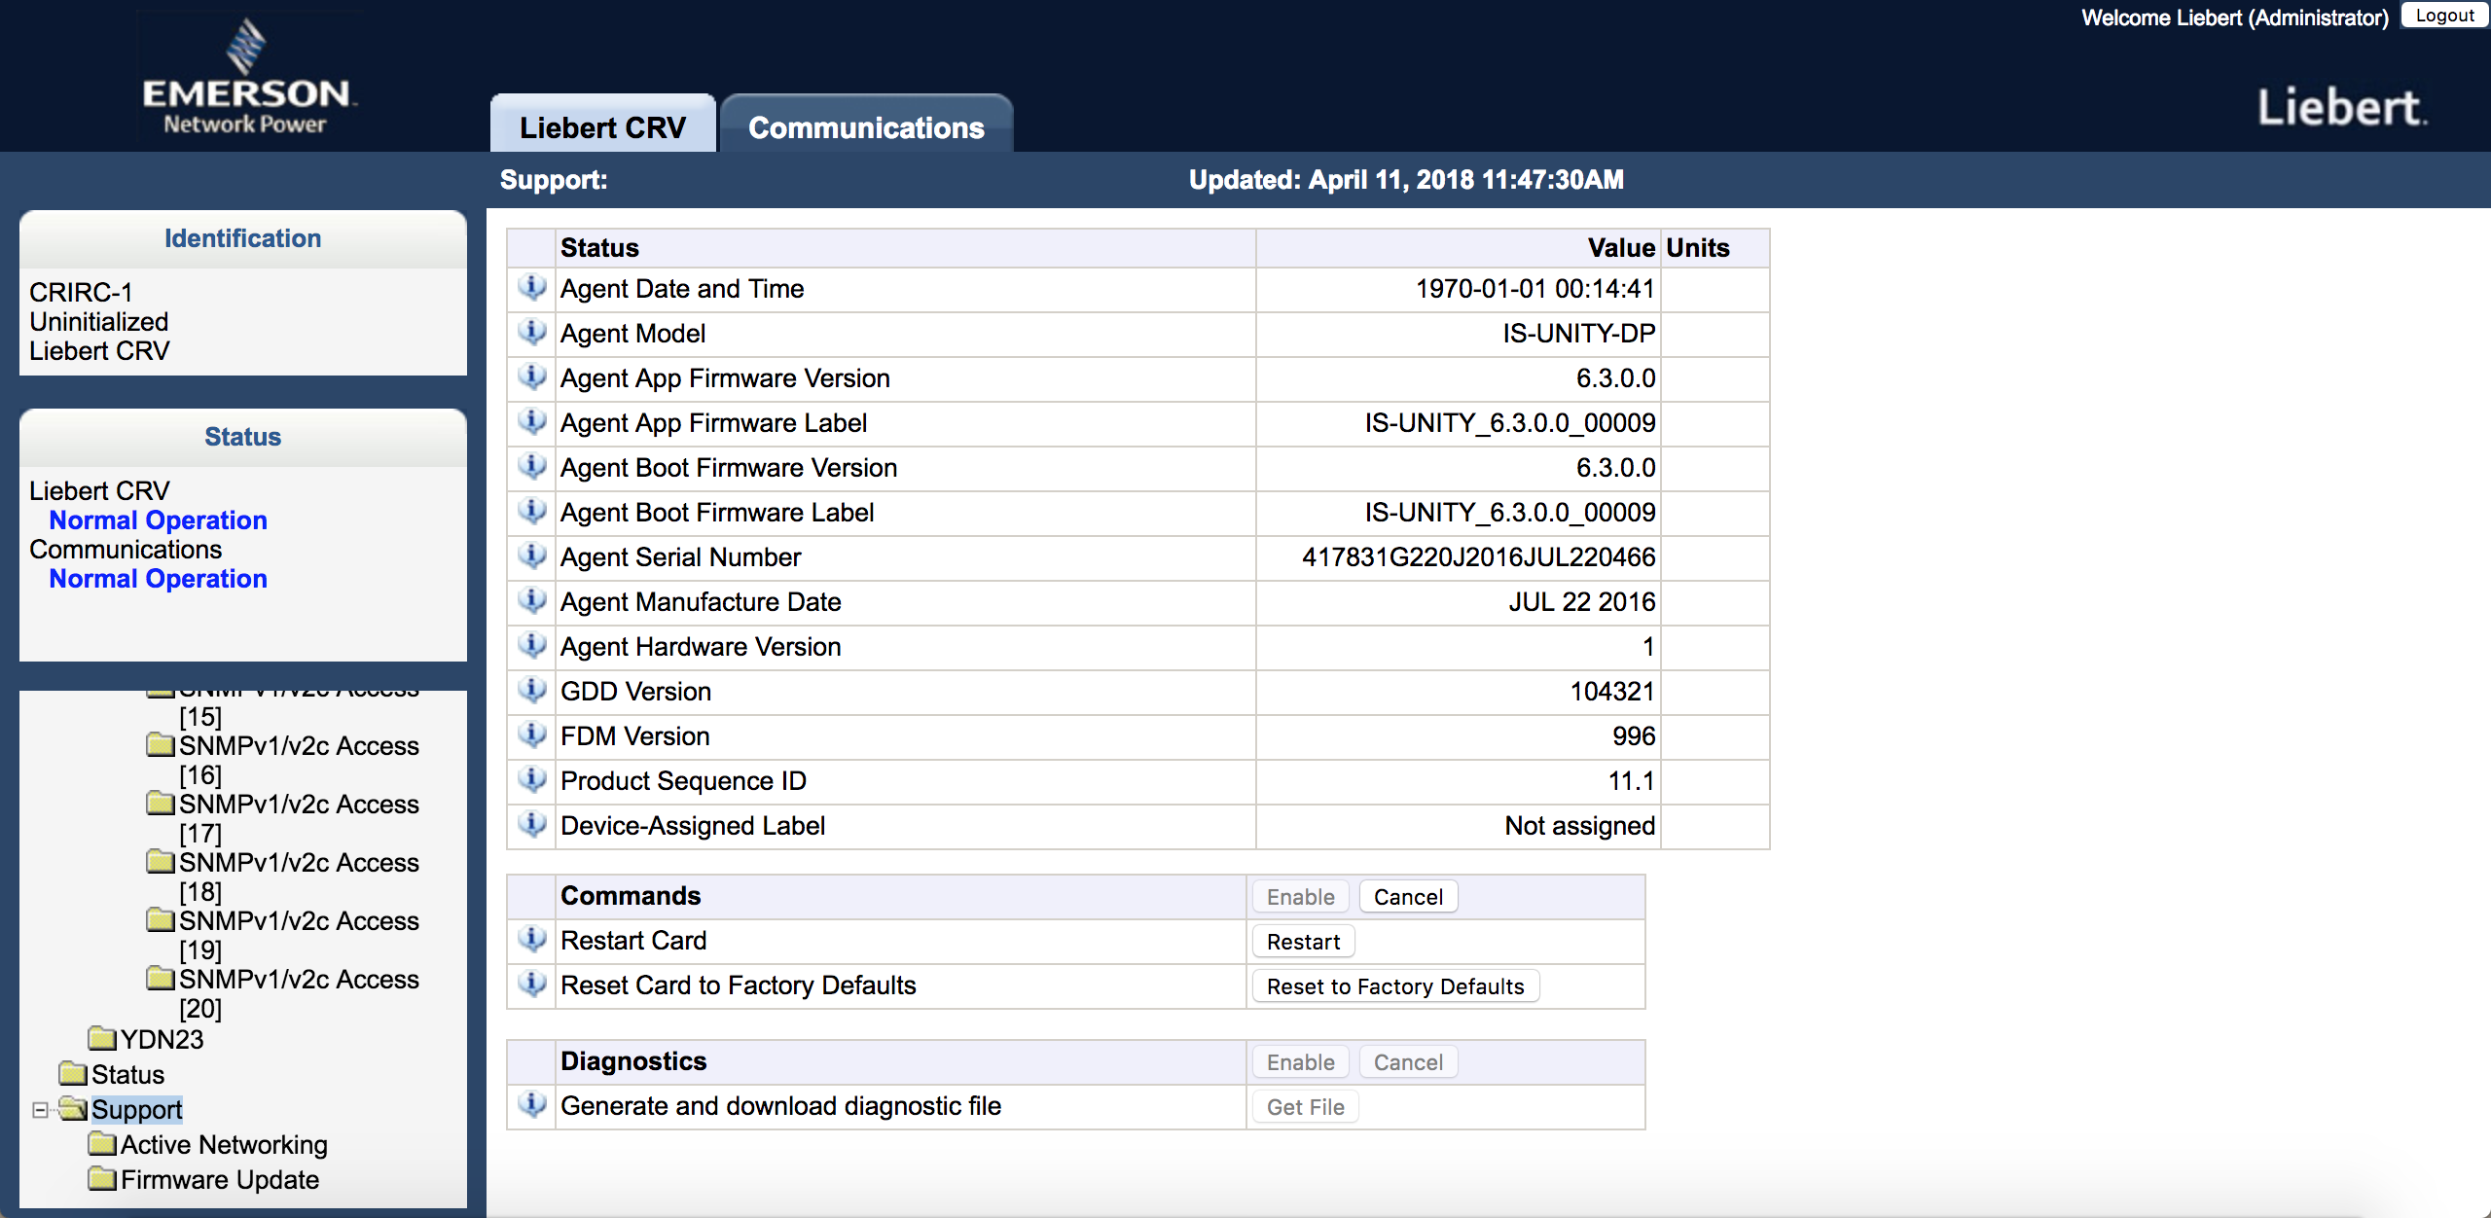The height and width of the screenshot is (1218, 2491).
Task: Click the Firmware Update folder icon
Action: (101, 1179)
